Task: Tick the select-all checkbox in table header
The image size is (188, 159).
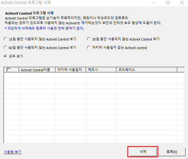Action: 9,70
